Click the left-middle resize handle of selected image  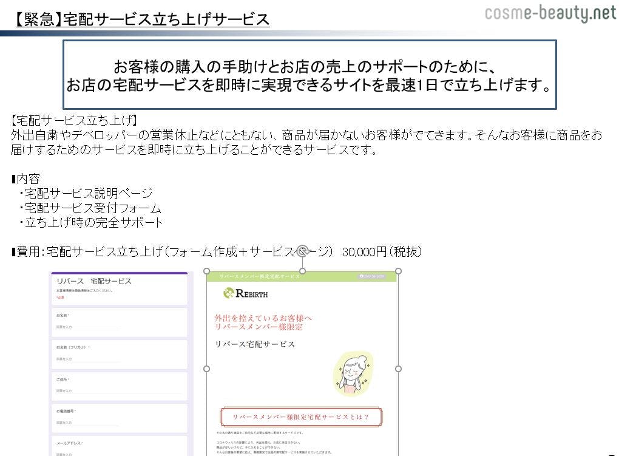(206, 369)
